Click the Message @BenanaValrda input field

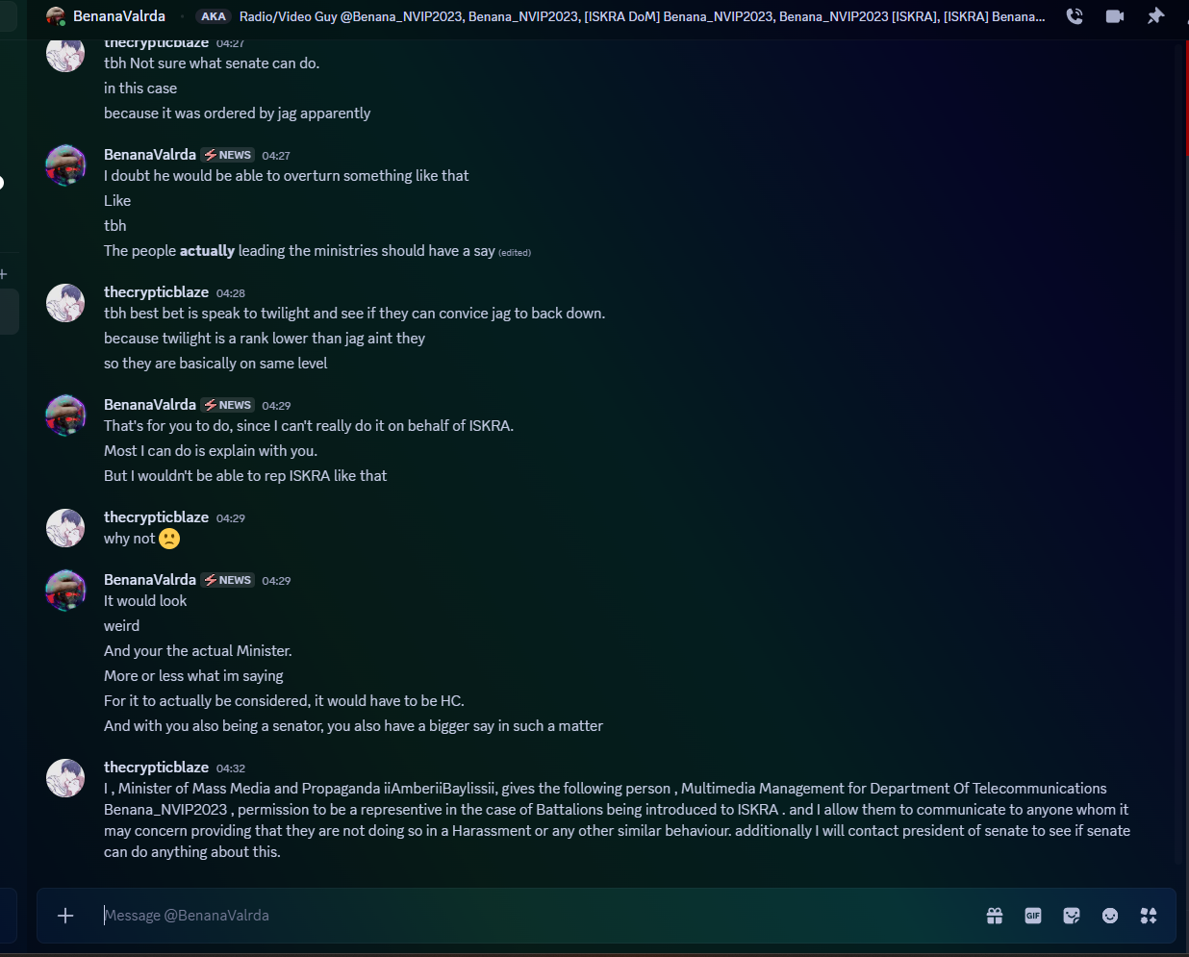coord(539,916)
